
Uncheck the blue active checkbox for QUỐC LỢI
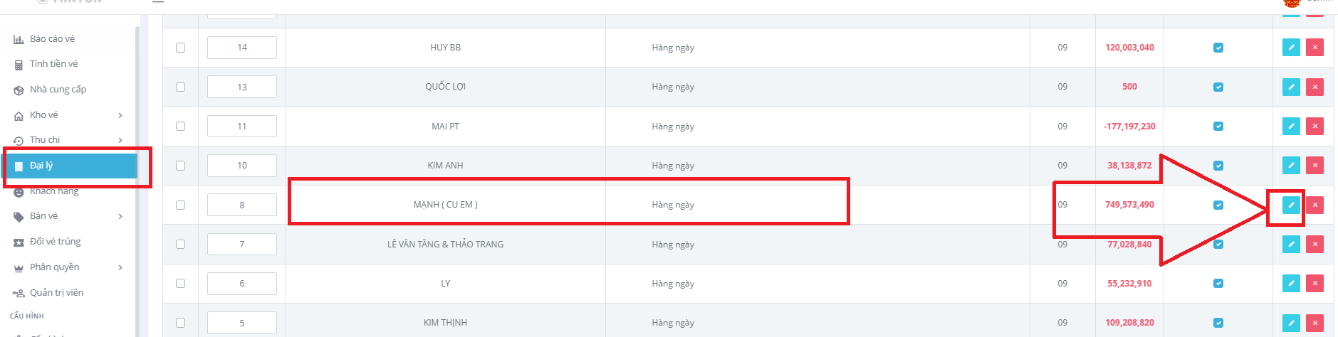1218,87
